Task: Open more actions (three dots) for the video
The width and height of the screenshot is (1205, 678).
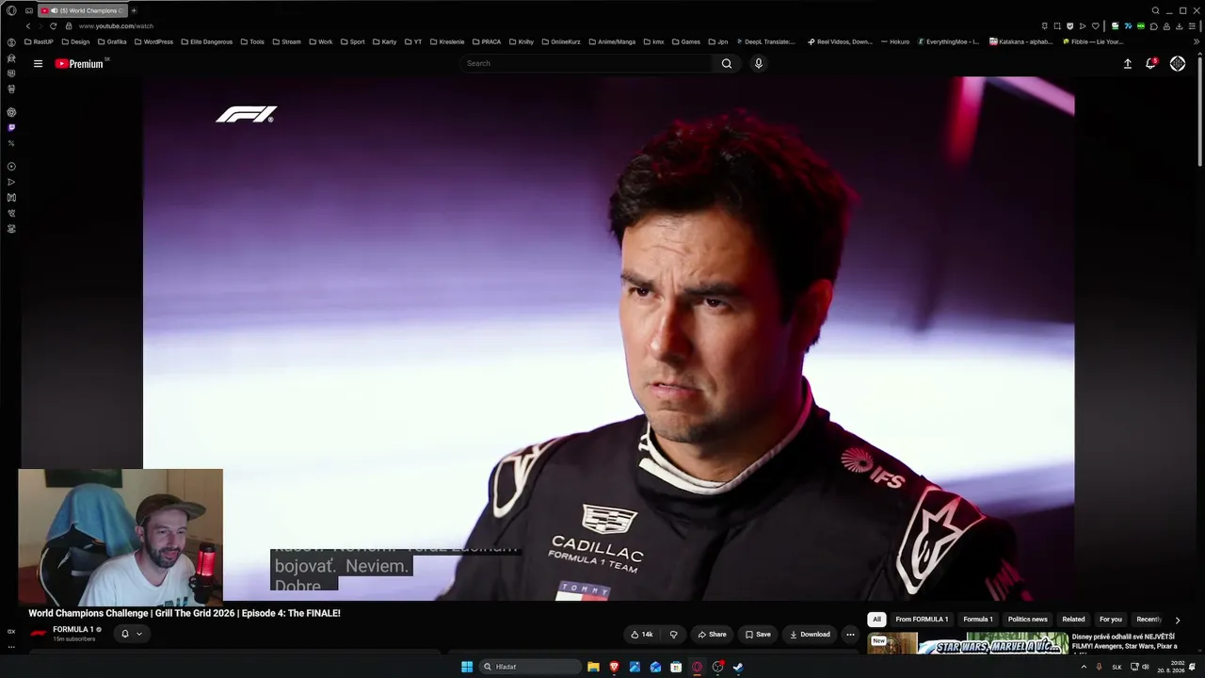Action: coord(850,635)
